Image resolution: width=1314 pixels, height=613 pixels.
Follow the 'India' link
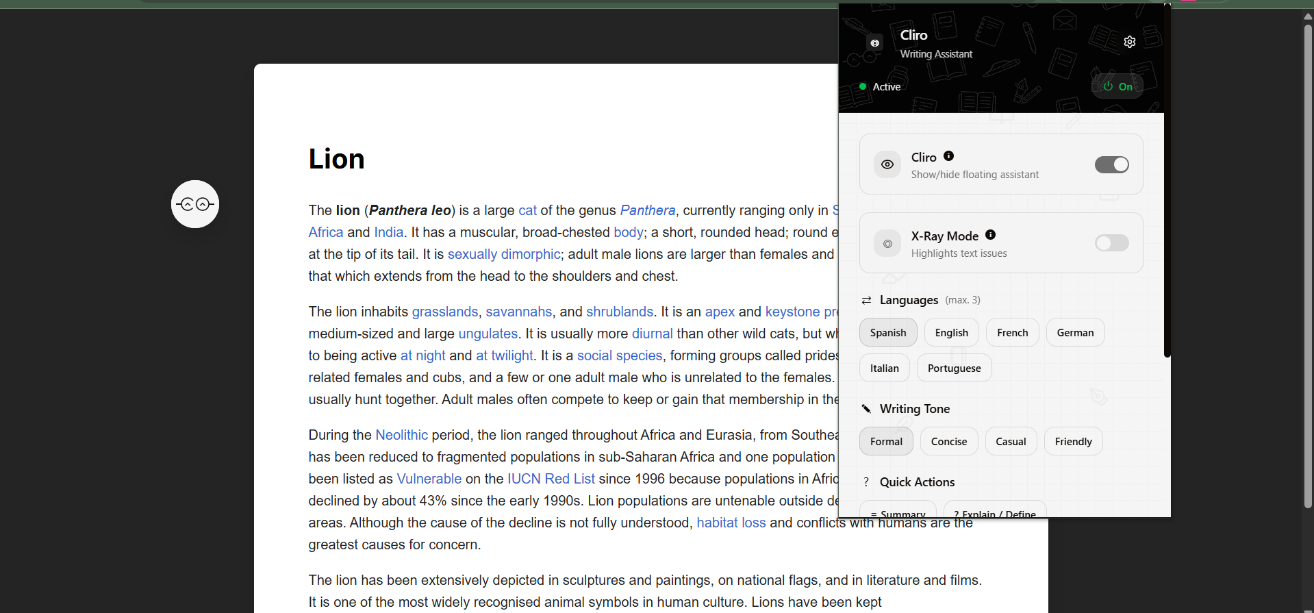(389, 232)
